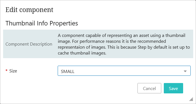This screenshot has width=196, height=104.
Task: Save the component changes
Action: (173, 88)
